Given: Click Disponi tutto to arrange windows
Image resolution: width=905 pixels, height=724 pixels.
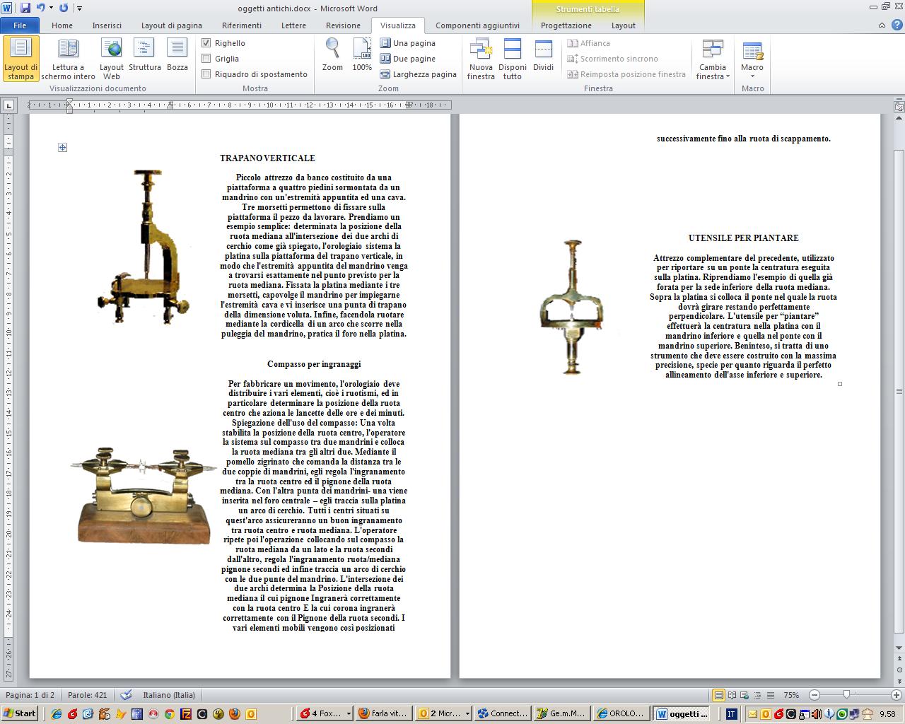Looking at the screenshot, I should point(513,59).
